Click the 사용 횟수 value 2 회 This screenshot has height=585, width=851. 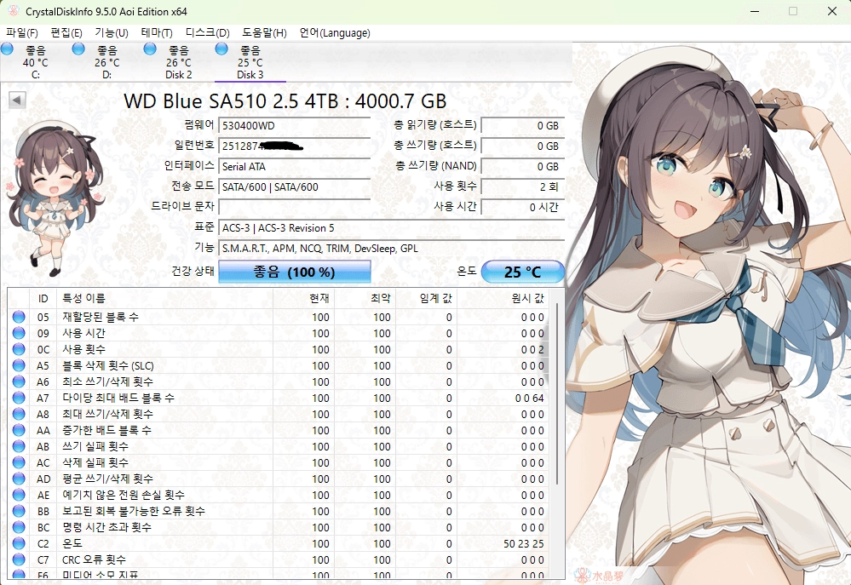(x=523, y=186)
